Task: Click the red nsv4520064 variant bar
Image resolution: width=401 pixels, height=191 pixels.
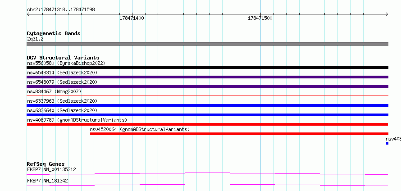Action: 239,134
